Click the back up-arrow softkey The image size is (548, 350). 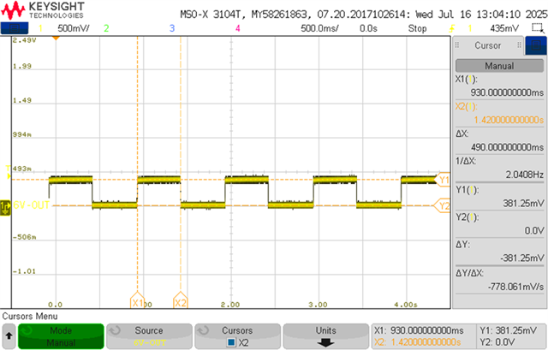pyautogui.click(x=9, y=336)
